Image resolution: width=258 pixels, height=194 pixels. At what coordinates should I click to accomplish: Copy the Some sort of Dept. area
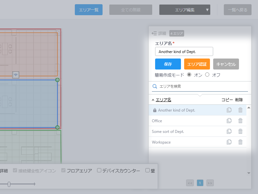click(229, 132)
